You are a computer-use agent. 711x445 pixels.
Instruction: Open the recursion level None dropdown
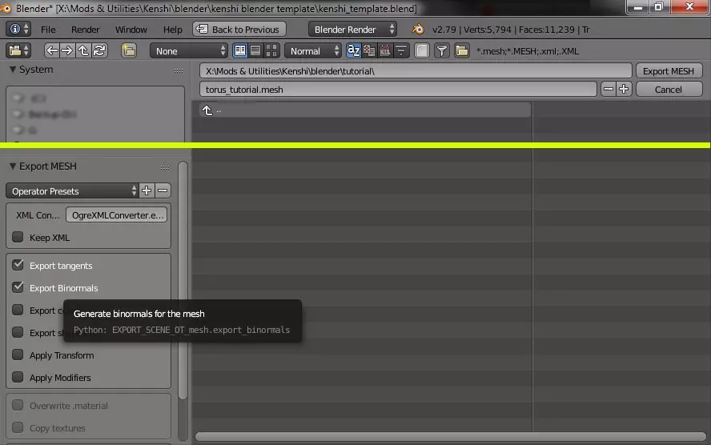pos(189,50)
